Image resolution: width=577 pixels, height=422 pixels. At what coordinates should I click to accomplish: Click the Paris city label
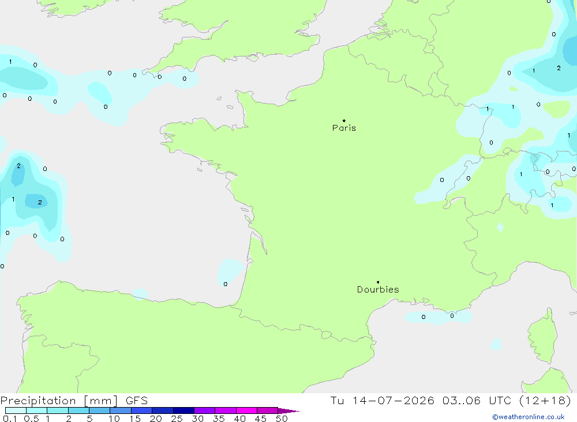(x=344, y=128)
